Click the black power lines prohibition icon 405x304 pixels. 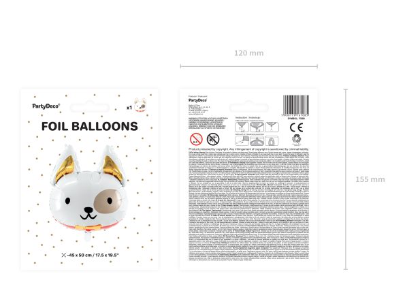pos(213,140)
